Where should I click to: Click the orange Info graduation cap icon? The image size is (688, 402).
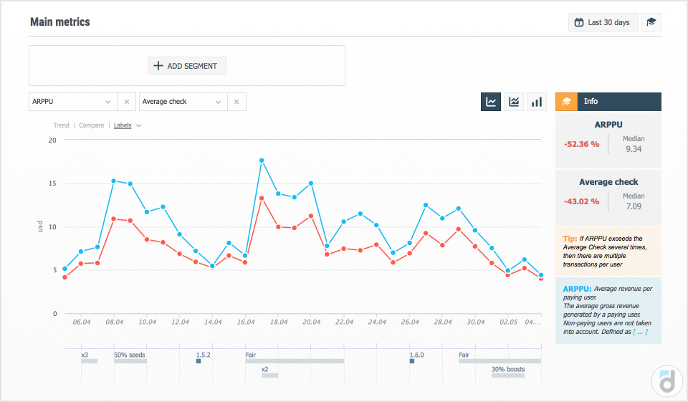point(566,102)
